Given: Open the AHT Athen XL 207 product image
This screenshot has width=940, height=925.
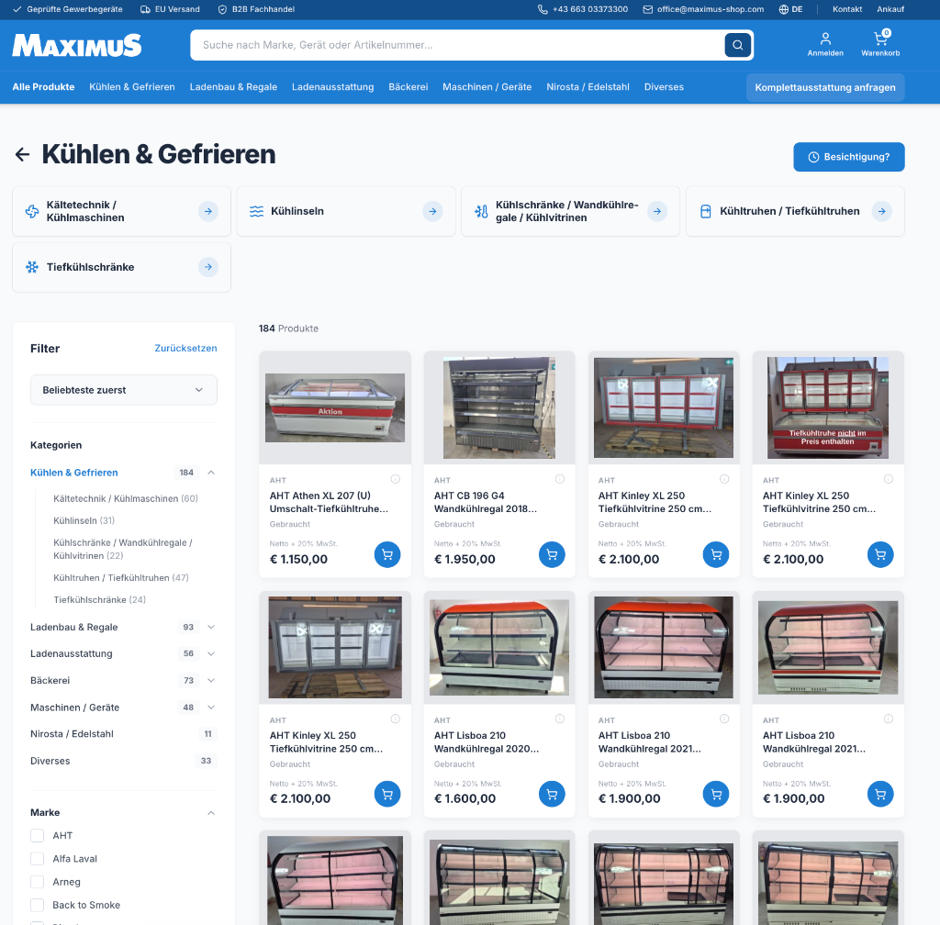Looking at the screenshot, I should pos(335,408).
